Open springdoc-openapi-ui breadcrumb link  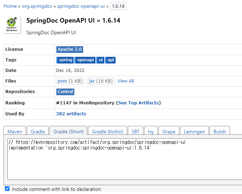point(81,6)
